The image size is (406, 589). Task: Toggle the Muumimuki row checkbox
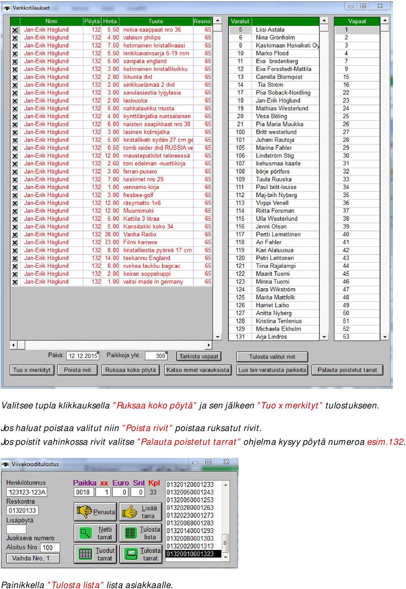[15, 211]
